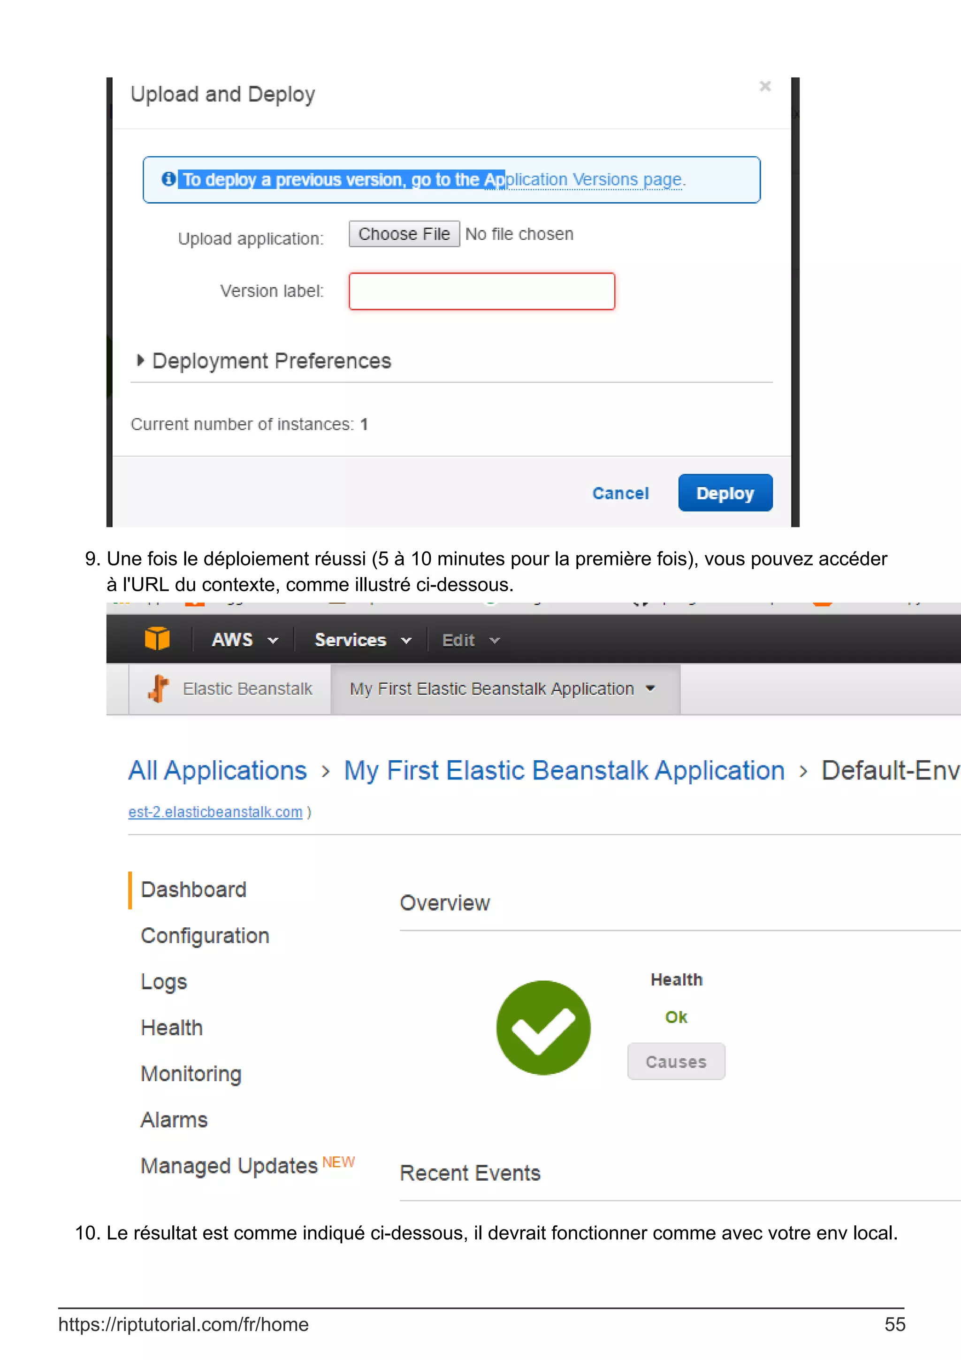Click the orange AWS cube logo

tap(157, 639)
